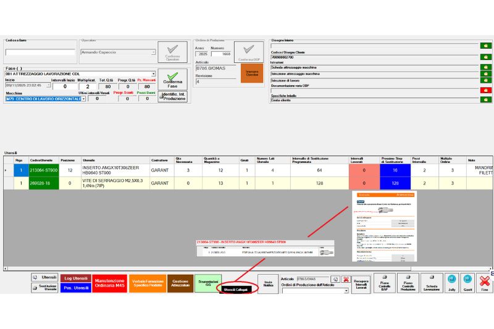Click green icon next to Disegno Interno
The height and width of the screenshot is (329, 494).
coord(485,46)
